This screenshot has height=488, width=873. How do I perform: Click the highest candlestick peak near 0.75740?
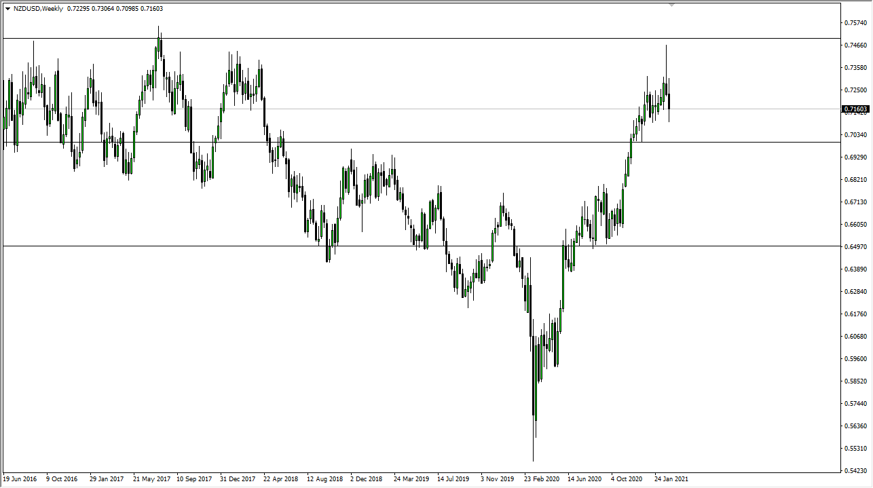pyautogui.click(x=159, y=29)
